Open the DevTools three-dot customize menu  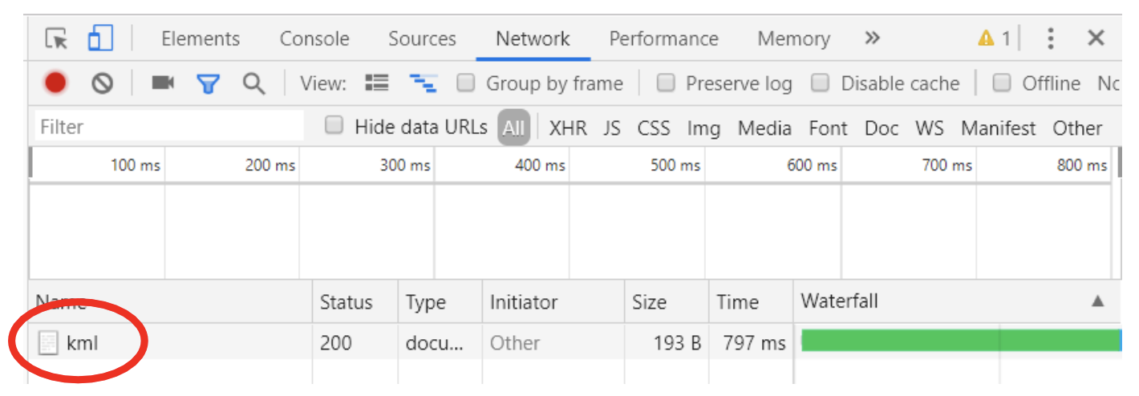[1051, 38]
